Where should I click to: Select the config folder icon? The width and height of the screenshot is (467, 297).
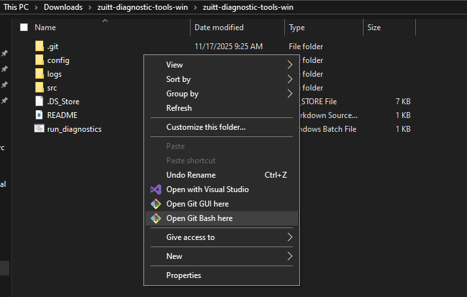pyautogui.click(x=39, y=60)
